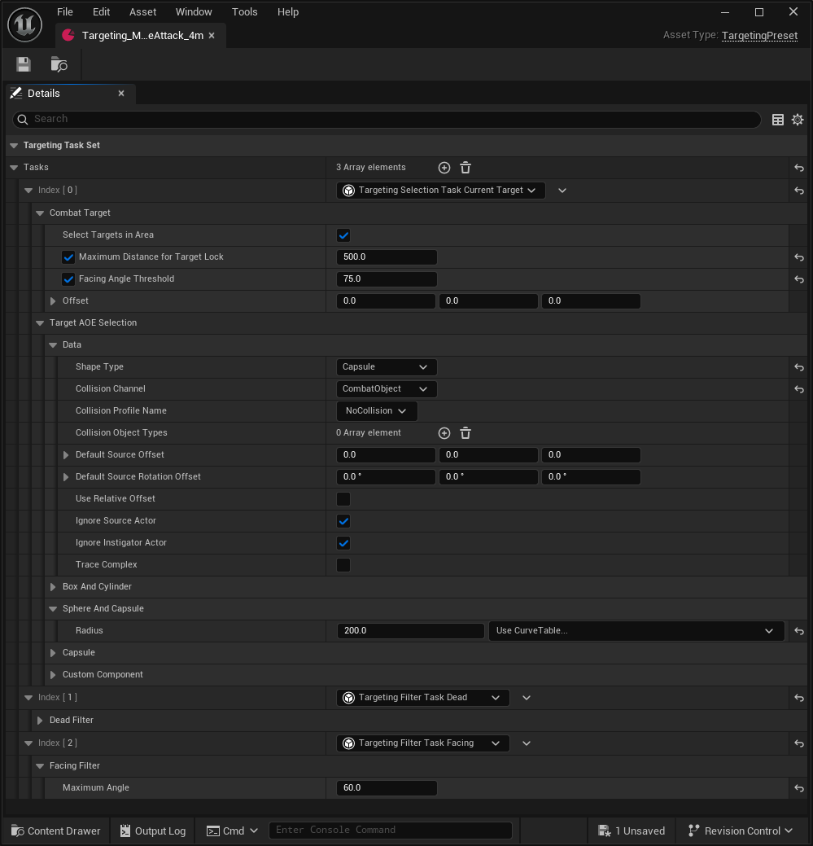Open the Edit menu
Viewport: 813px width, 846px height.
[x=102, y=12]
